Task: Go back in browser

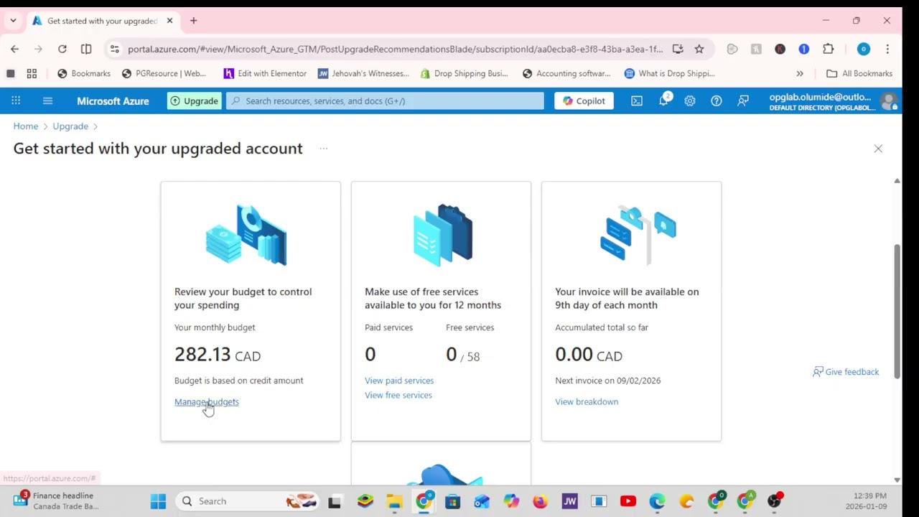Action: pos(15,49)
